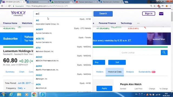
Task: Select ACBFF Aurora Cannabis suggestion
Action: [63, 31]
